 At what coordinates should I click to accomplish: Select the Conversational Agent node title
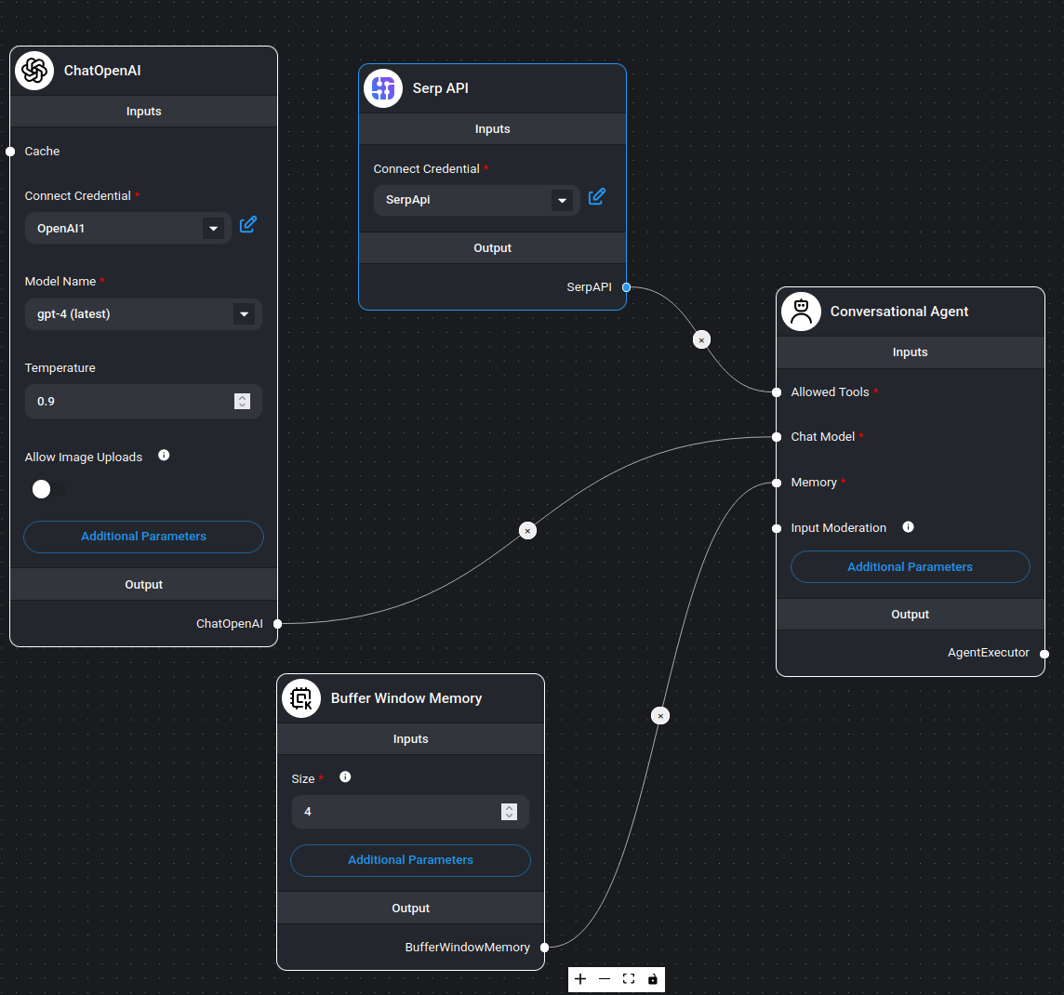pyautogui.click(x=899, y=312)
